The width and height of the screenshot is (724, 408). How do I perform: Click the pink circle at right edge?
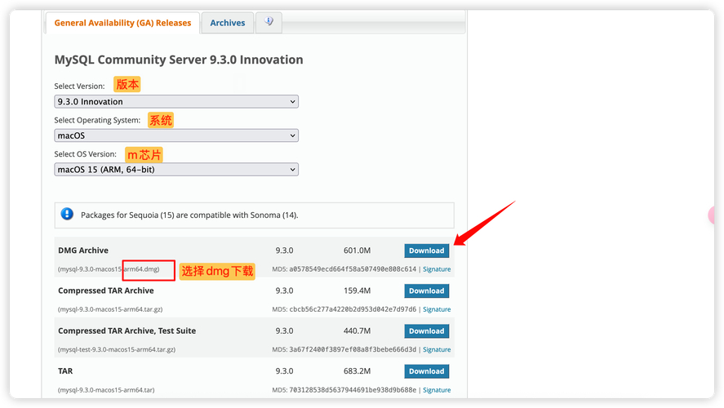(713, 216)
